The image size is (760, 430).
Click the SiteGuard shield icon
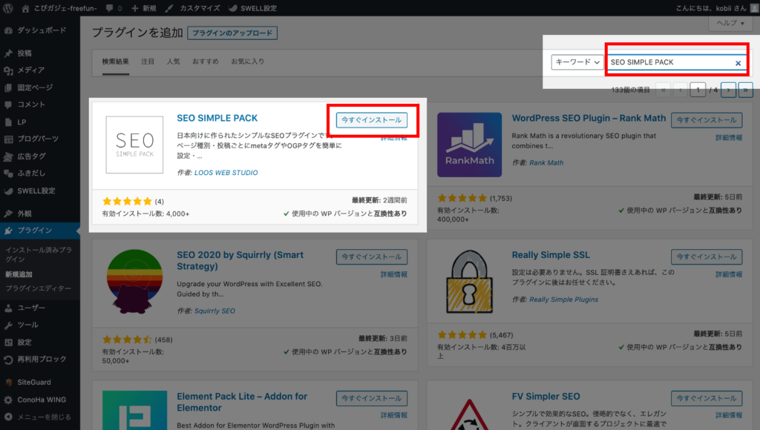click(x=8, y=383)
